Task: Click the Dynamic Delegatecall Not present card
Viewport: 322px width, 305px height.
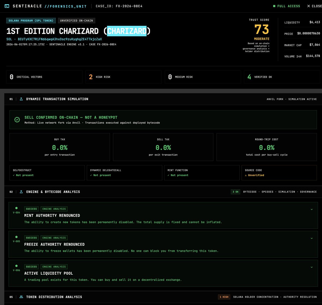Action: point(125,173)
